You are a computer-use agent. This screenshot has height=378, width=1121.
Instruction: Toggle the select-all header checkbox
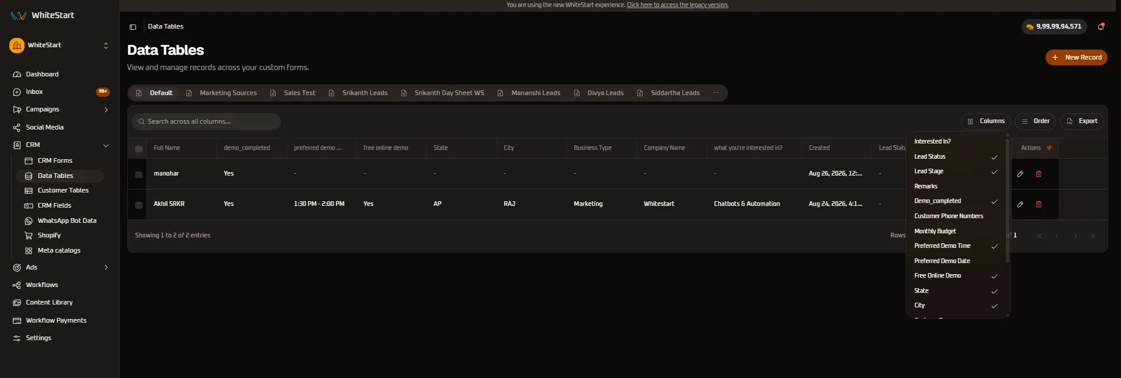[138, 149]
